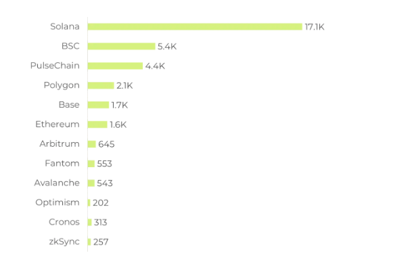
Task: Click the PulseChain bar
Action: [x=115, y=66]
